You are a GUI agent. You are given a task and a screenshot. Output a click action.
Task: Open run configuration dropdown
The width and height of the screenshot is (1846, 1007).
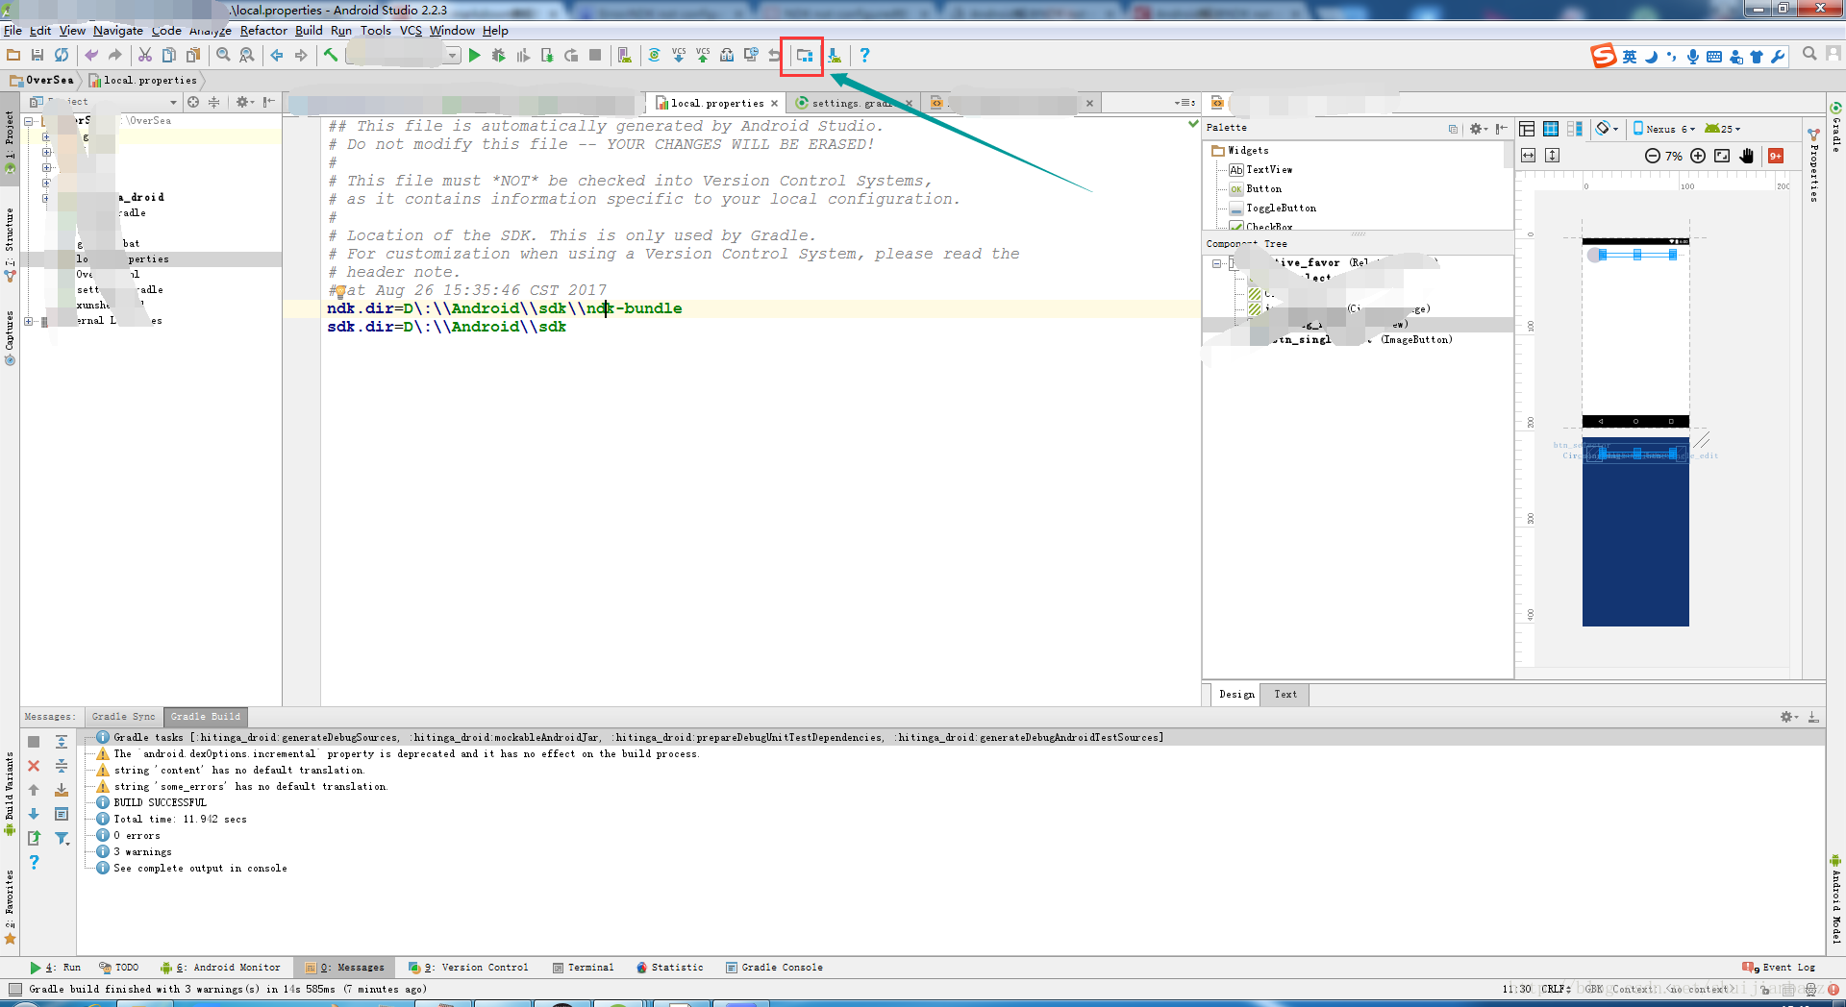coord(452,56)
